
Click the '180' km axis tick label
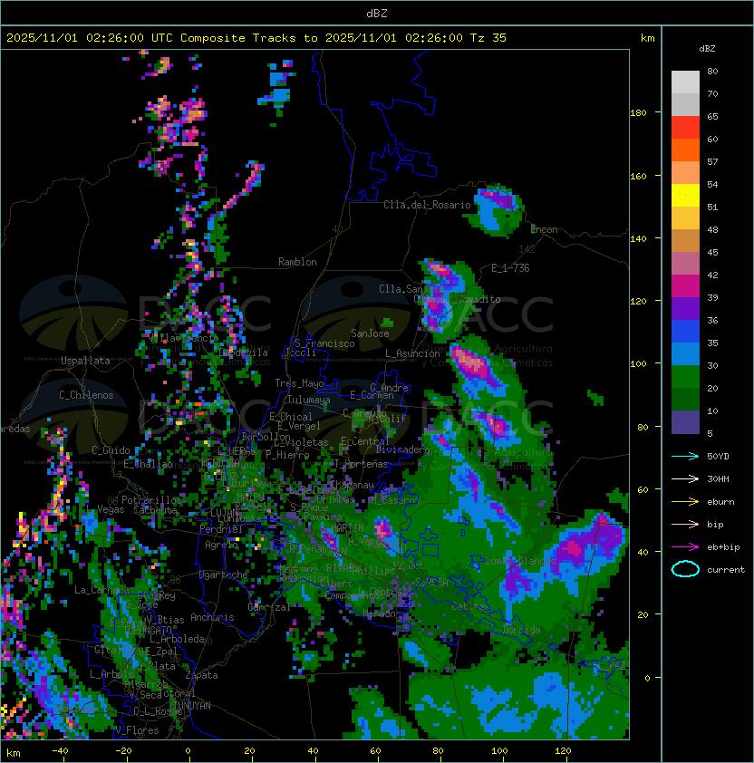click(x=638, y=113)
